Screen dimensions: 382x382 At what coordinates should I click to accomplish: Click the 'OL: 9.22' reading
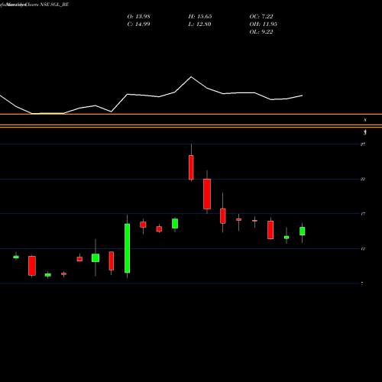point(261,32)
